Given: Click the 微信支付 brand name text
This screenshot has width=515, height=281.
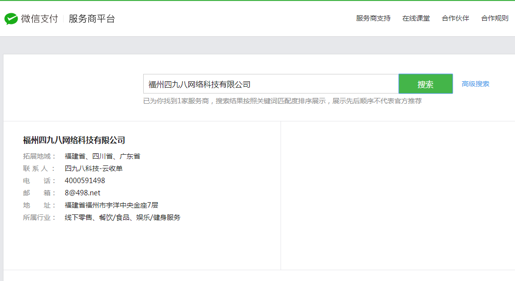Looking at the screenshot, I should [39, 19].
